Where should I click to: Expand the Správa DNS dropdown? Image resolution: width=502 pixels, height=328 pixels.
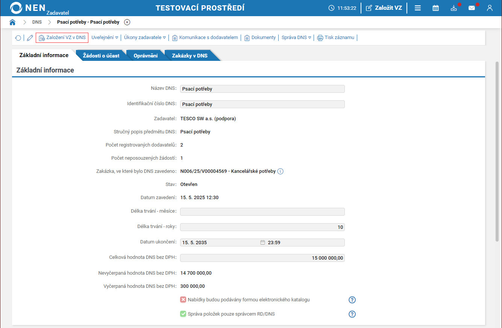pyautogui.click(x=296, y=38)
